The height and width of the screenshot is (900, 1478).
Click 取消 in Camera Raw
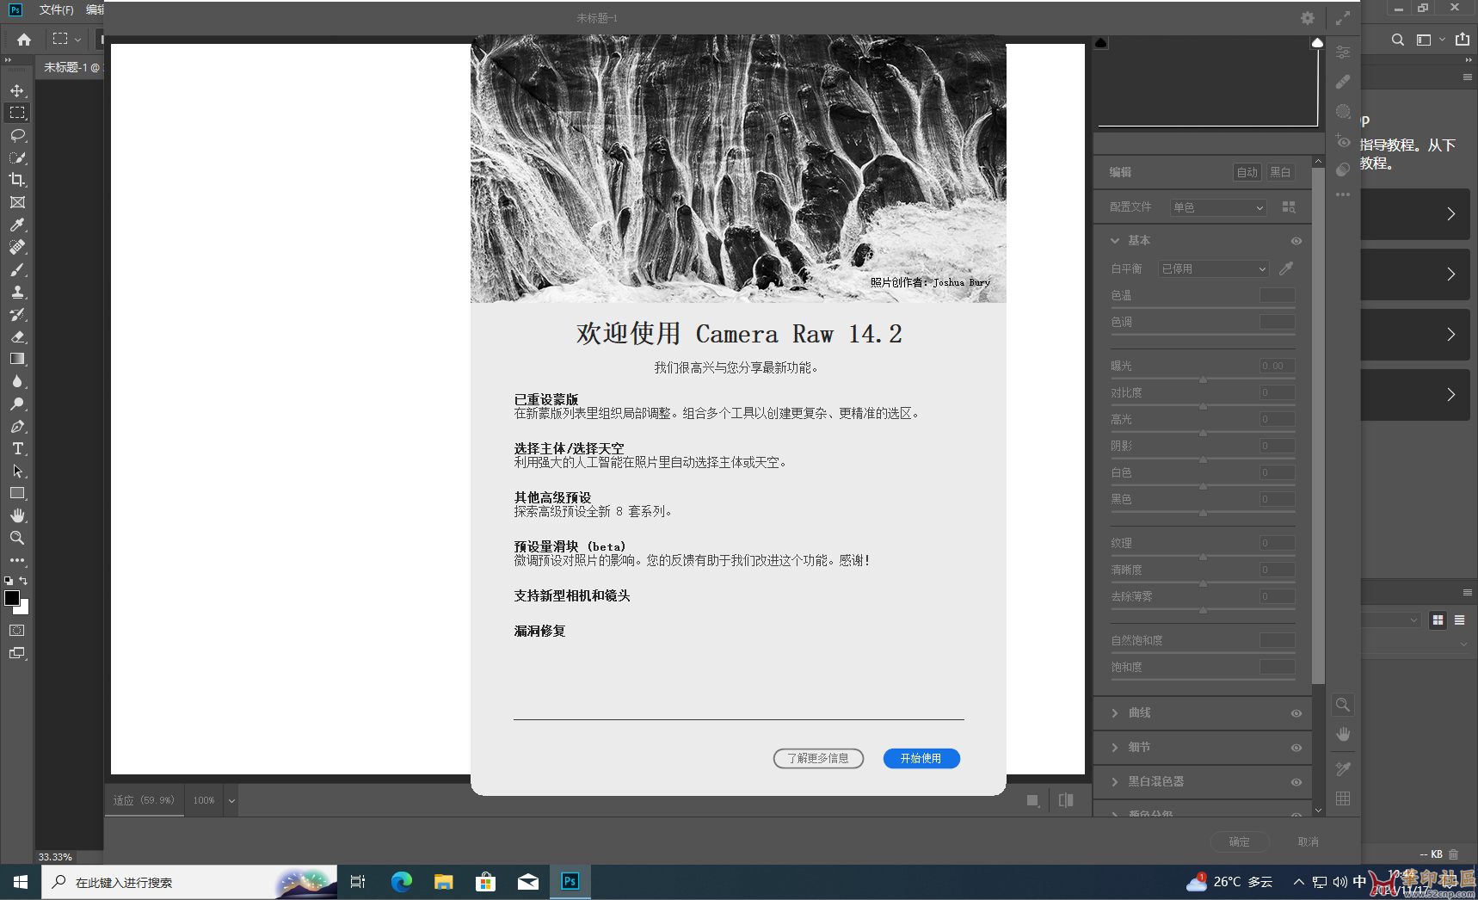1308,841
